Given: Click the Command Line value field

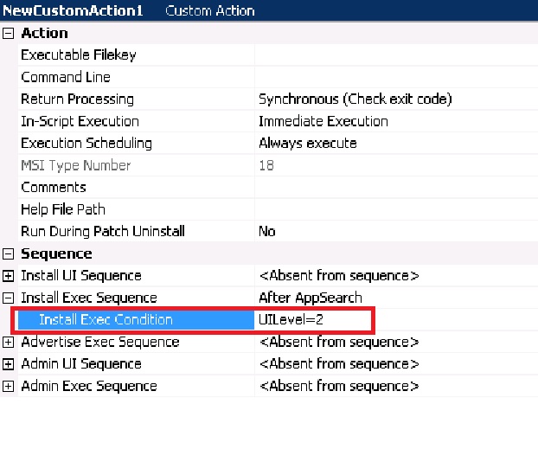Looking at the screenshot, I should pyautogui.click(x=394, y=77).
